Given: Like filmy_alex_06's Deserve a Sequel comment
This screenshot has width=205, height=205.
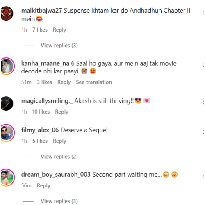Looking at the screenshot, I should (x=204, y=132).
